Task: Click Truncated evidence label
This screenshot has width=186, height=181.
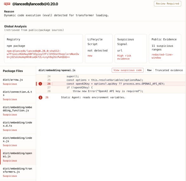Action: [x=169, y=70]
